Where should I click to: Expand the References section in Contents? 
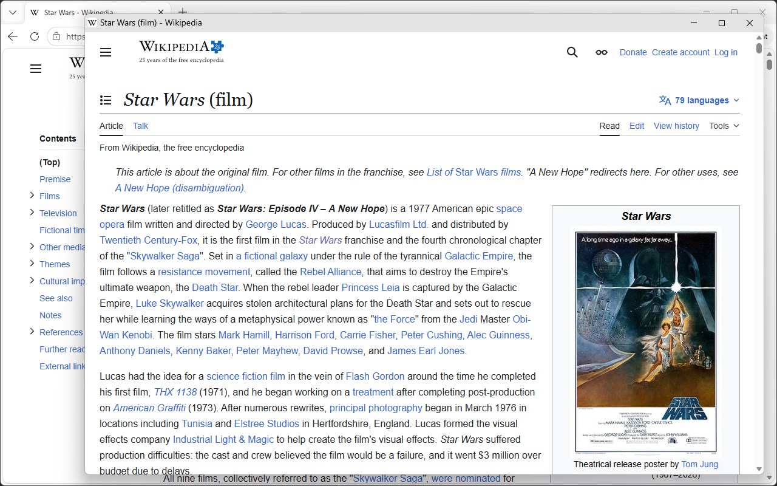32,331
